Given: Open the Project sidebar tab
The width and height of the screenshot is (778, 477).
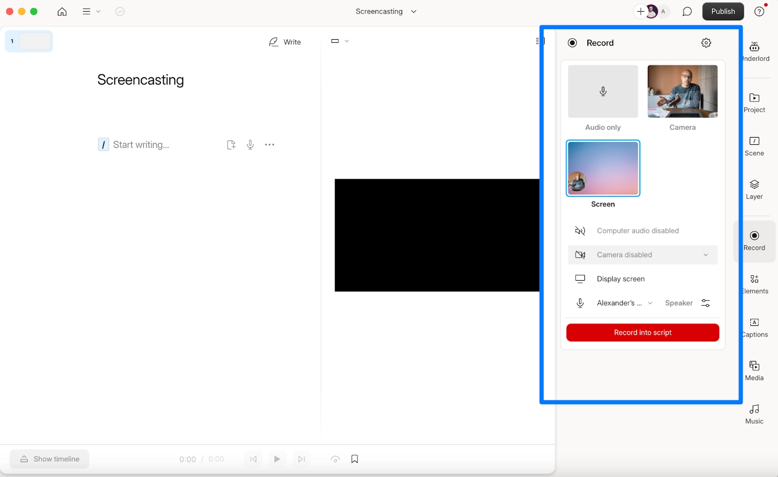Looking at the screenshot, I should point(755,103).
